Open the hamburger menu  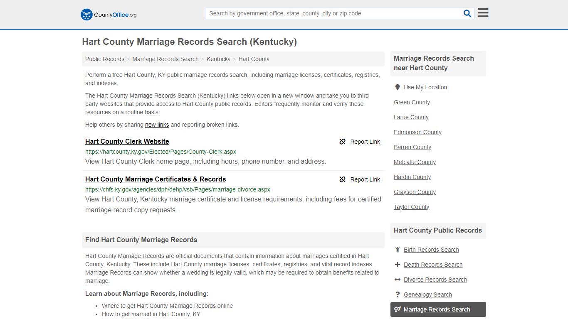[x=483, y=13]
